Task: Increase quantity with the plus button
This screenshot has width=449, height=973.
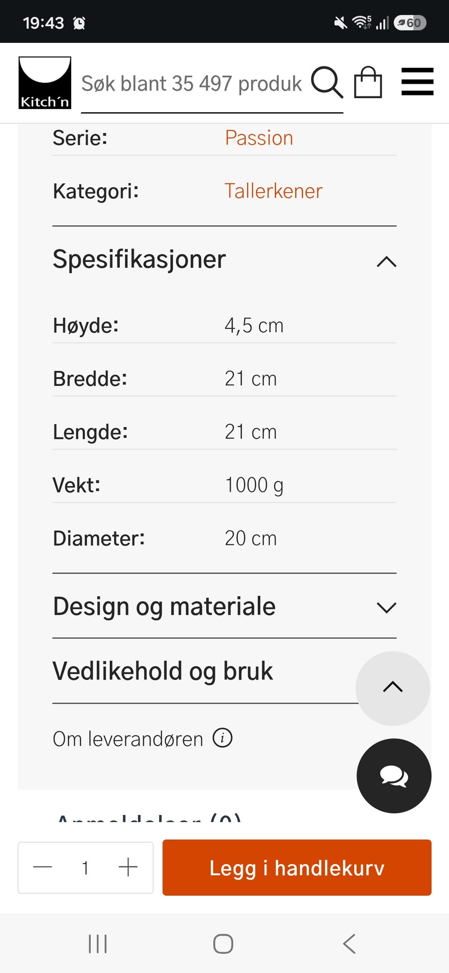Action: pyautogui.click(x=128, y=867)
